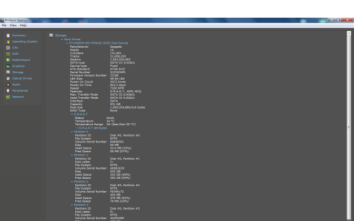Click the CPU chip icon
The width and height of the screenshot is (354, 221).
pos(8,48)
